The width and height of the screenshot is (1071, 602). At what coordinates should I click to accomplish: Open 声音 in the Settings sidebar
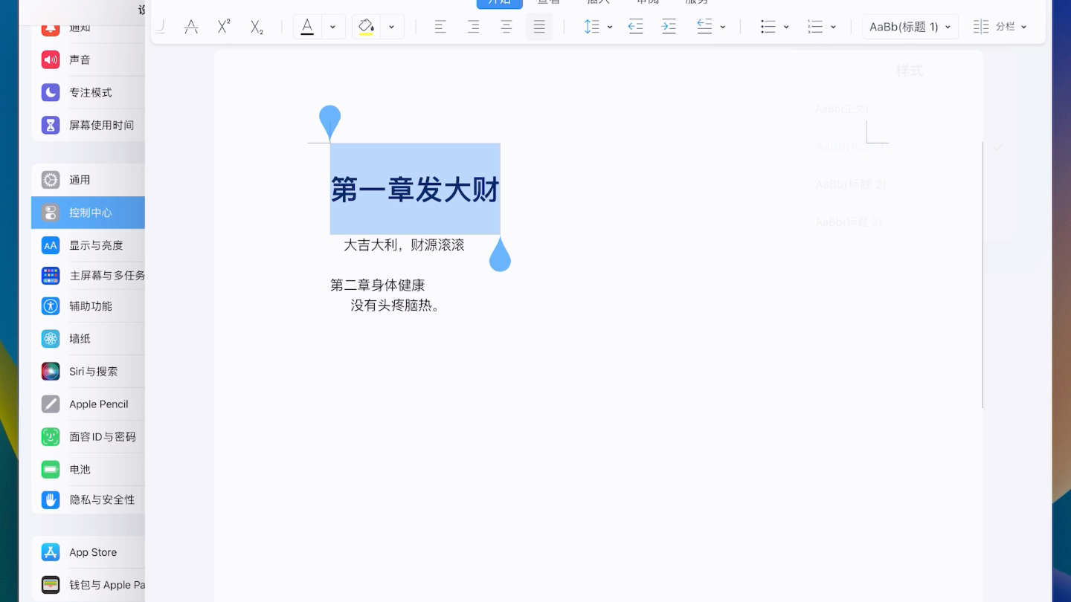coord(88,59)
